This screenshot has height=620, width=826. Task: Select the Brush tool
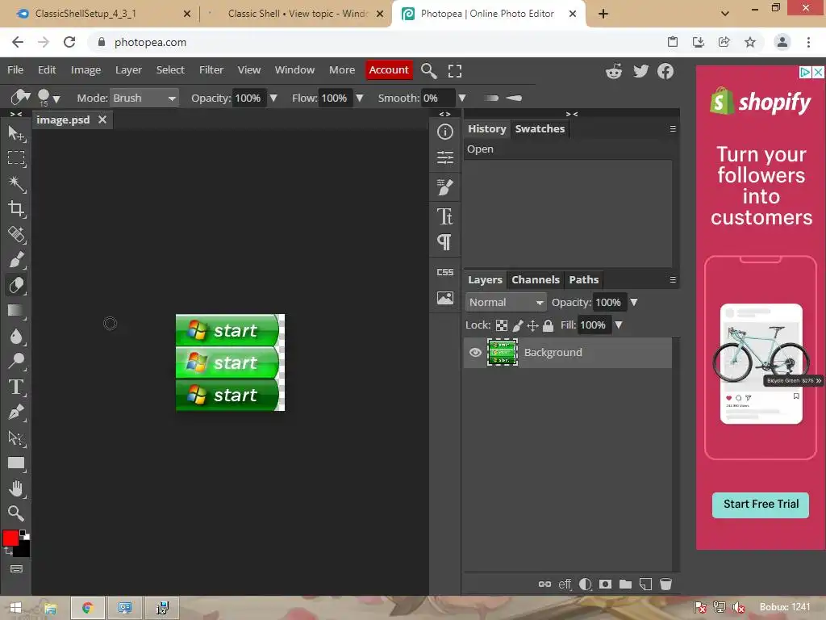point(16,259)
